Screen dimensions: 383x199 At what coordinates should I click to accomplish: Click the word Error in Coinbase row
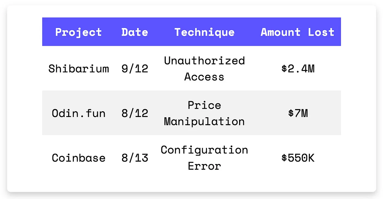pos(204,166)
